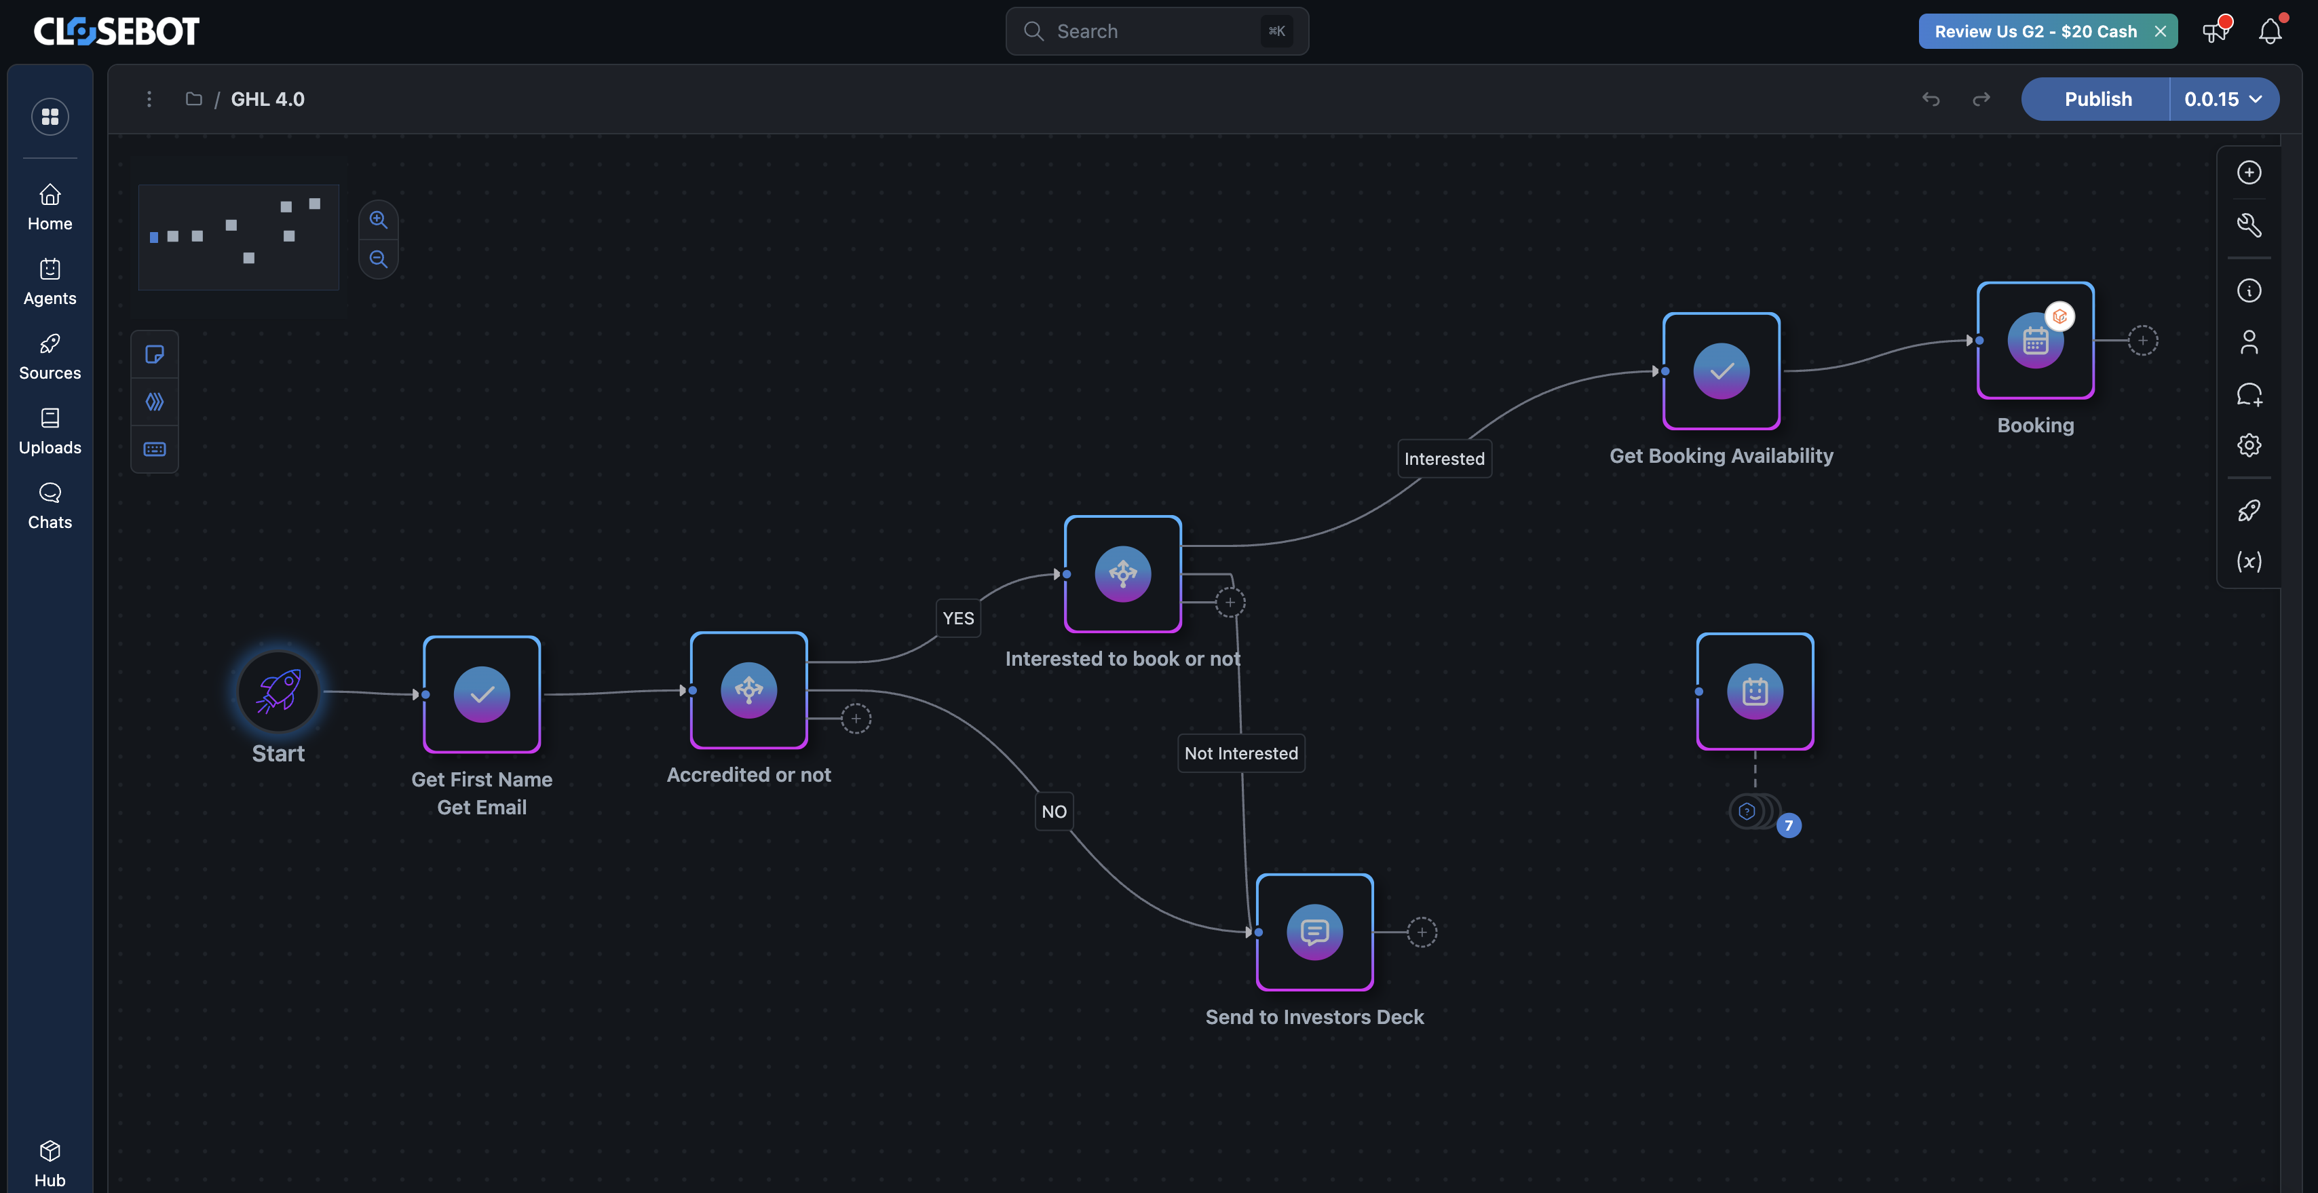Open the new chat bubble icon
Image resolution: width=2318 pixels, height=1193 pixels.
(x=2249, y=394)
